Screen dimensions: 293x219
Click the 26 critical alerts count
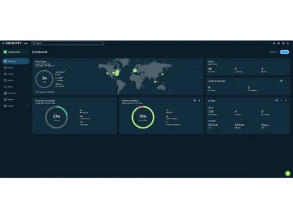(x=210, y=69)
